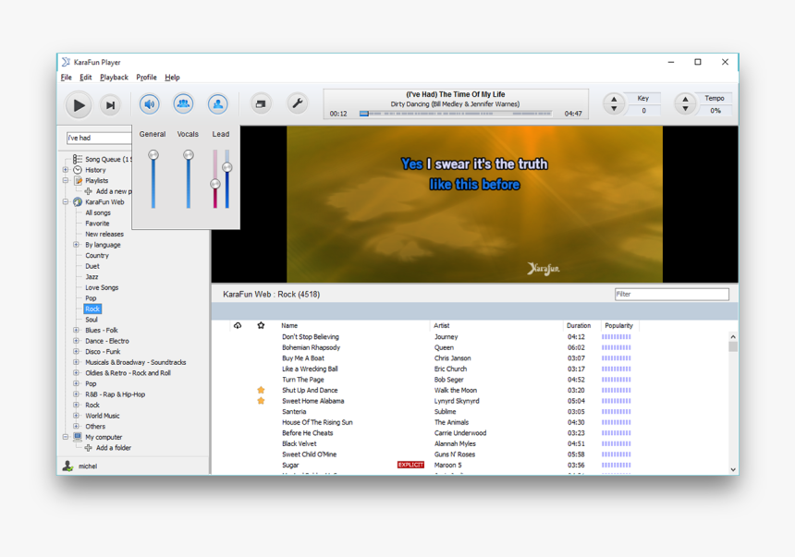The width and height of the screenshot is (795, 557).
Task: Unfavorite Shut Up And Dance star
Action: (261, 391)
